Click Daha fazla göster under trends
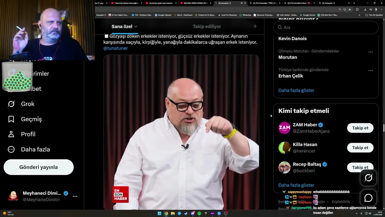385x217 pixels. point(296,90)
